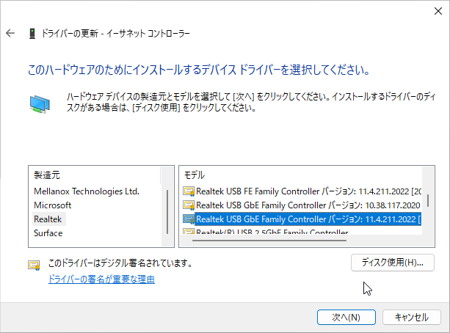Click ディスク使用(H)... button
450x333 pixels.
pyautogui.click(x=393, y=262)
